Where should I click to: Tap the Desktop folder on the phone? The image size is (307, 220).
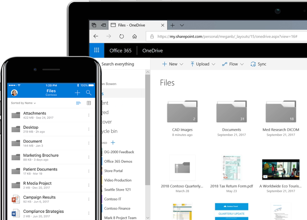point(51,129)
